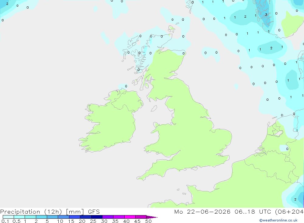Click the '(06+204' forecast offset text
304x223 pixels.
tap(289, 212)
